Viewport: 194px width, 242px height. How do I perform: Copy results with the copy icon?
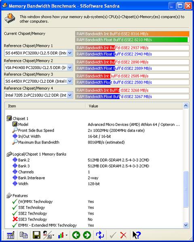pyautogui.click(x=23, y=235)
